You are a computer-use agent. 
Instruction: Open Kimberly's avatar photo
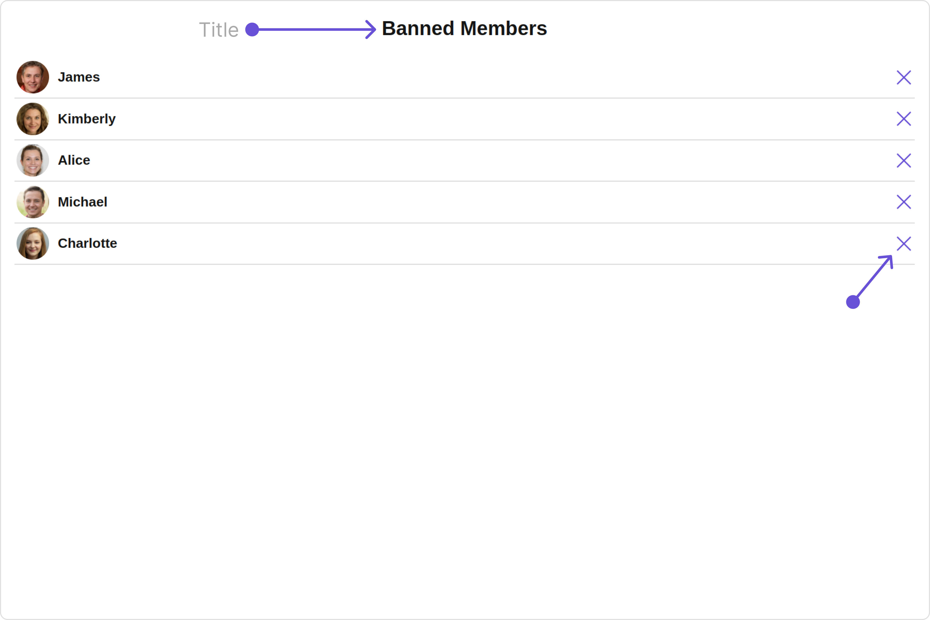[x=33, y=119]
